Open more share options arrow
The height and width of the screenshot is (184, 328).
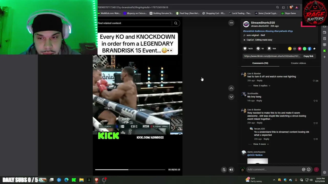[x=314, y=49]
